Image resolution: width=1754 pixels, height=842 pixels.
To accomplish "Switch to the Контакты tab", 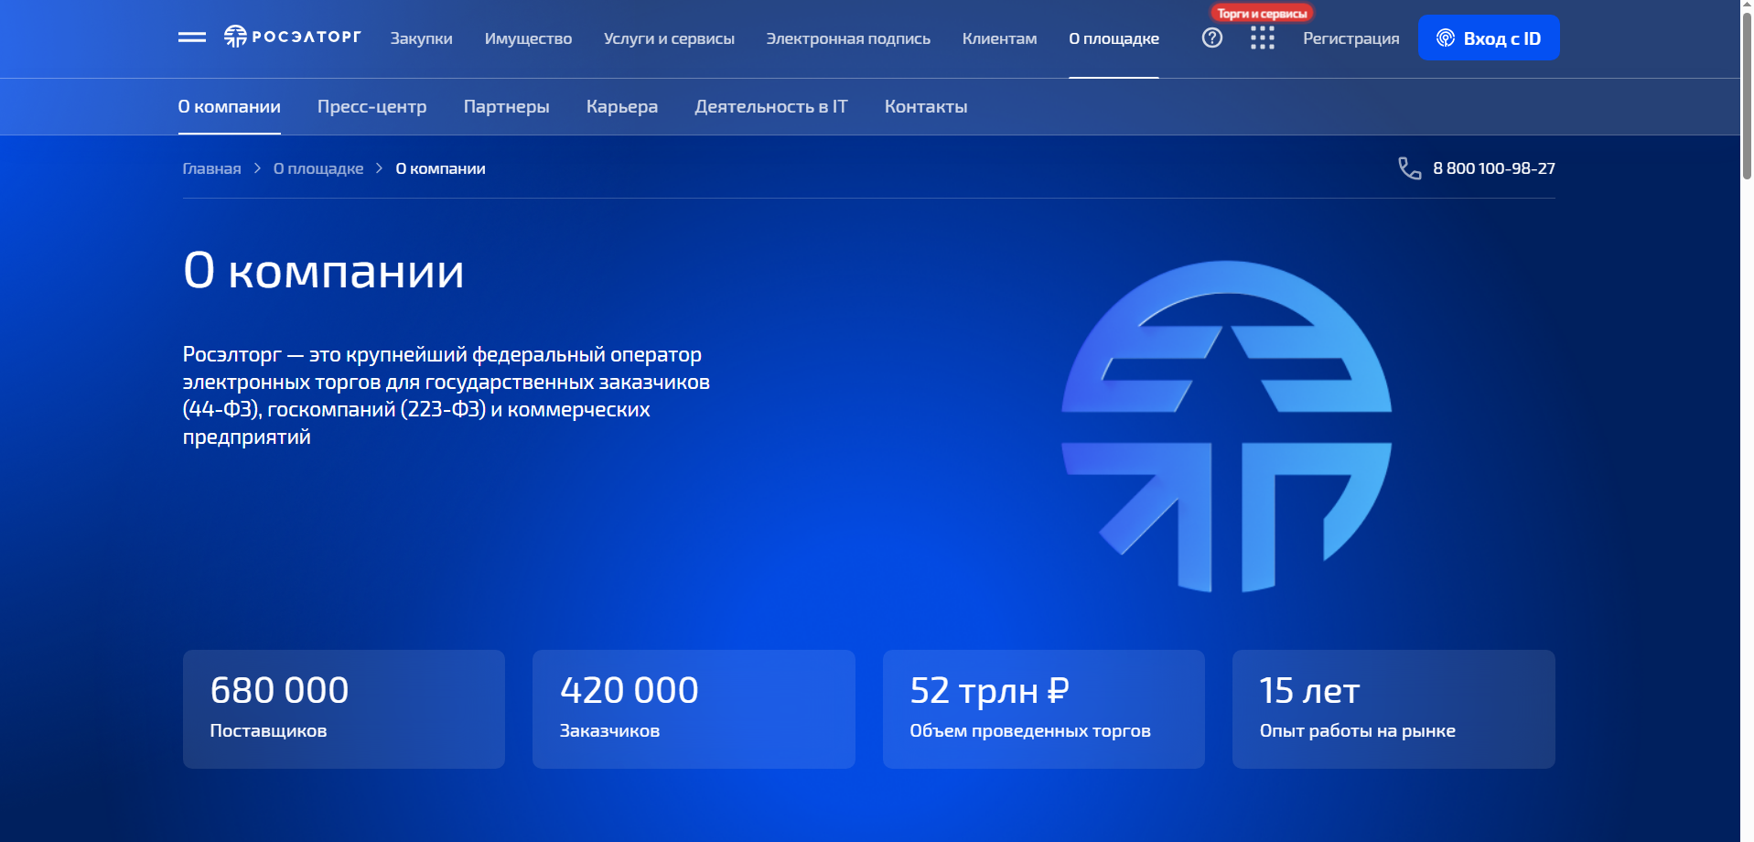I will (x=926, y=106).
